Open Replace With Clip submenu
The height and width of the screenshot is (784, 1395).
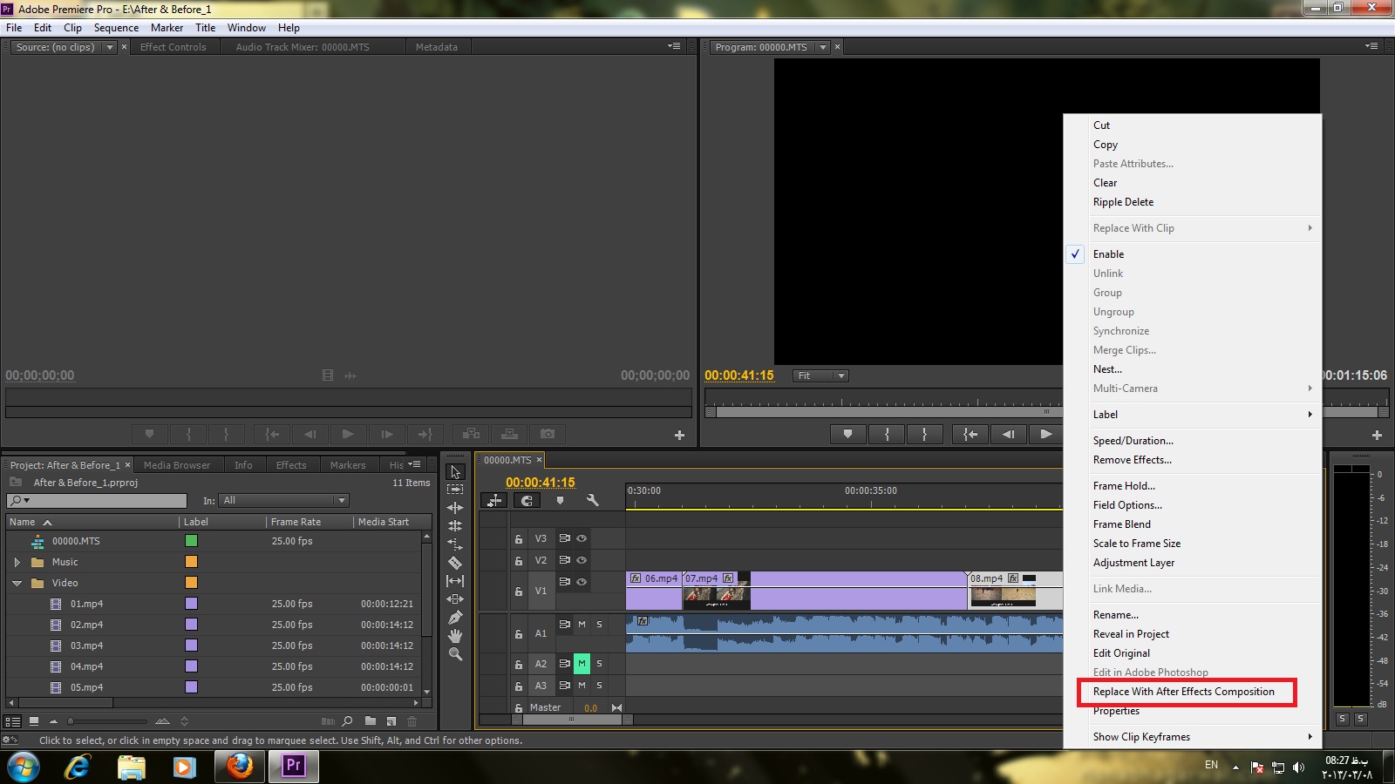tap(1193, 228)
